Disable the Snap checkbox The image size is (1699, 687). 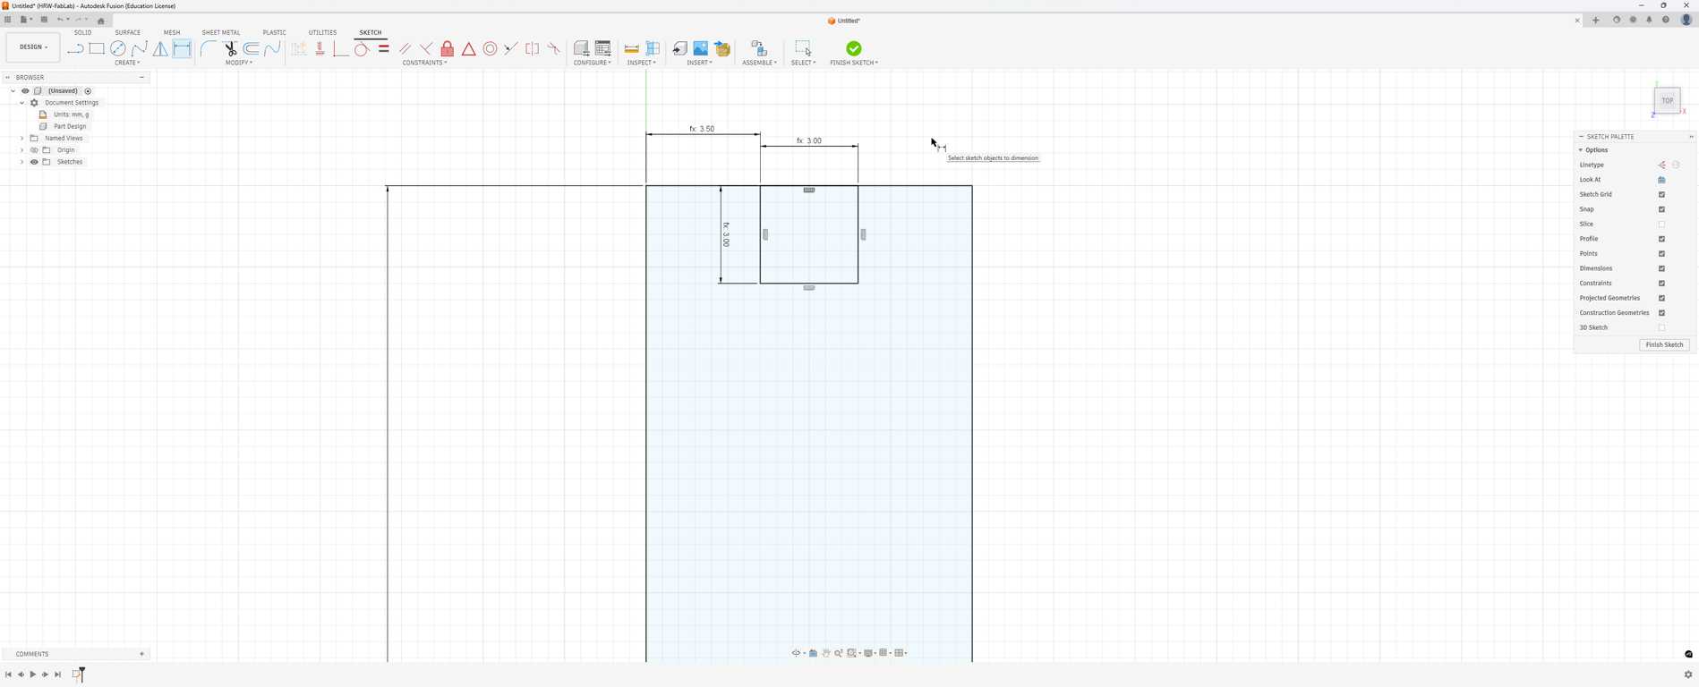[x=1661, y=209]
